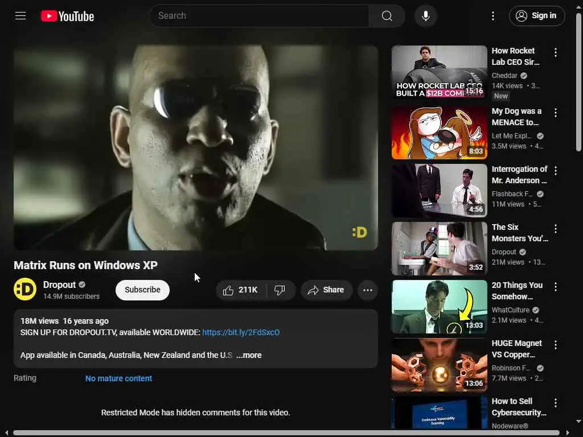
Task: Open The Six Monsters thumbnail
Action: point(439,249)
